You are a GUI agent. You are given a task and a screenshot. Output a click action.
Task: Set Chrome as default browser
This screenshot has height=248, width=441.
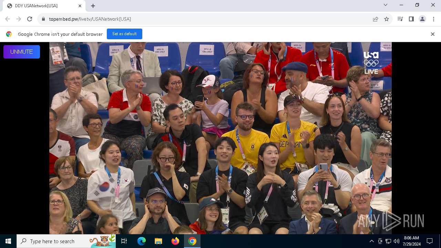pos(124,34)
